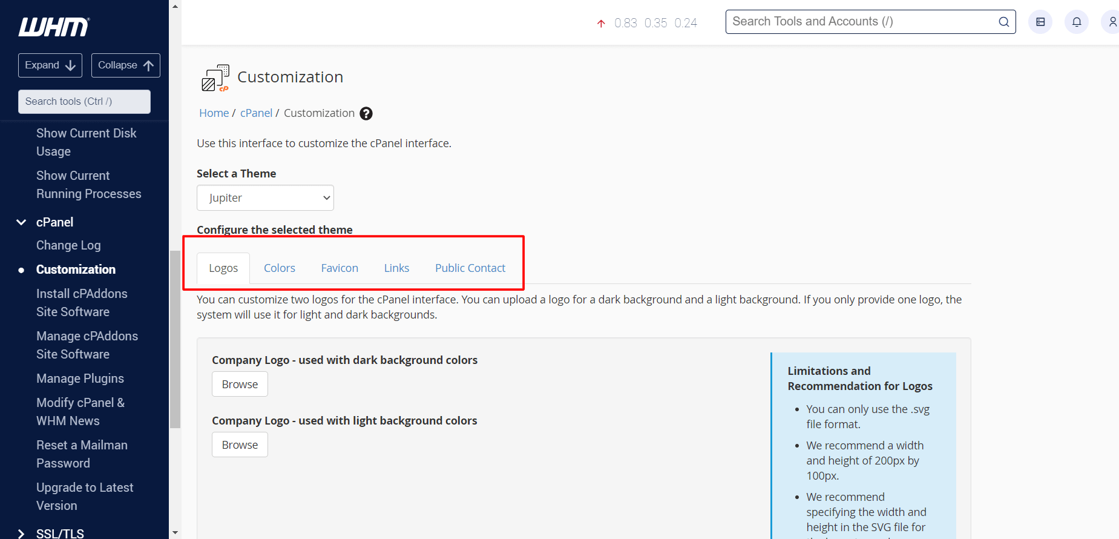Viewport: 1119px width, 539px height.
Task: Switch to the Favicon tab
Action: point(340,268)
